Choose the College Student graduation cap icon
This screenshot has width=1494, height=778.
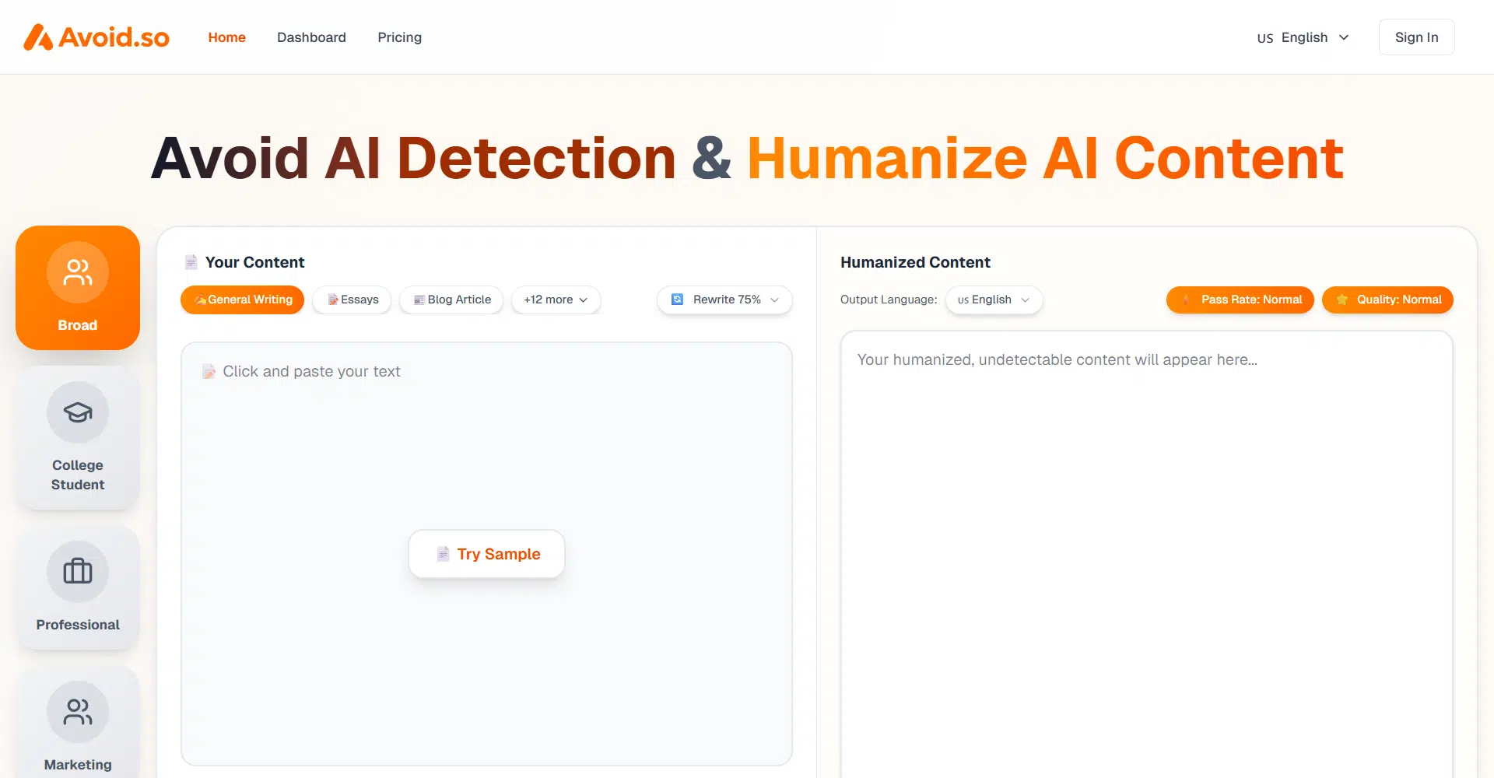78,412
